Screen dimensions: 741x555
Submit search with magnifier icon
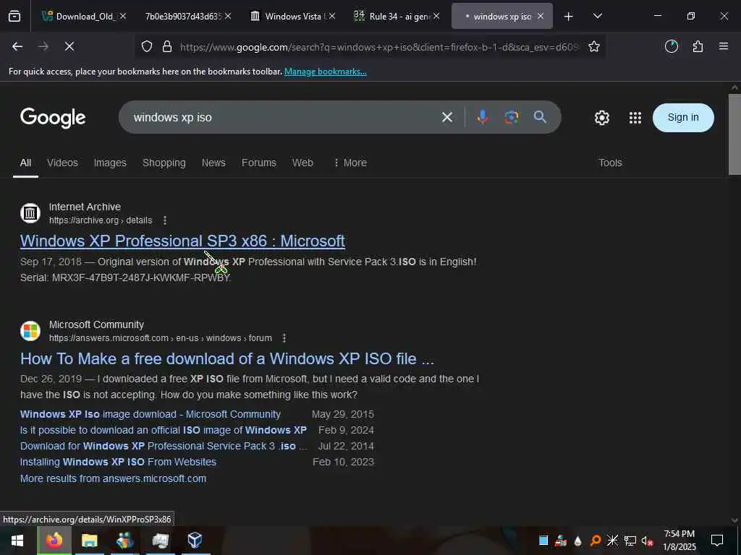coord(540,117)
